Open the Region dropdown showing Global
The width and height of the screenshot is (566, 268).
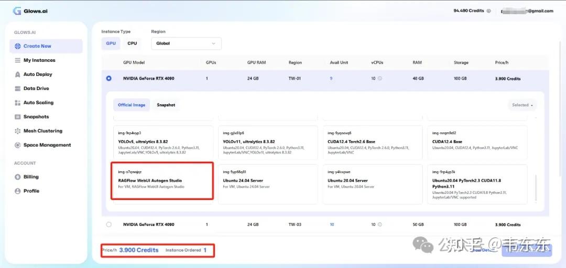pyautogui.click(x=186, y=43)
